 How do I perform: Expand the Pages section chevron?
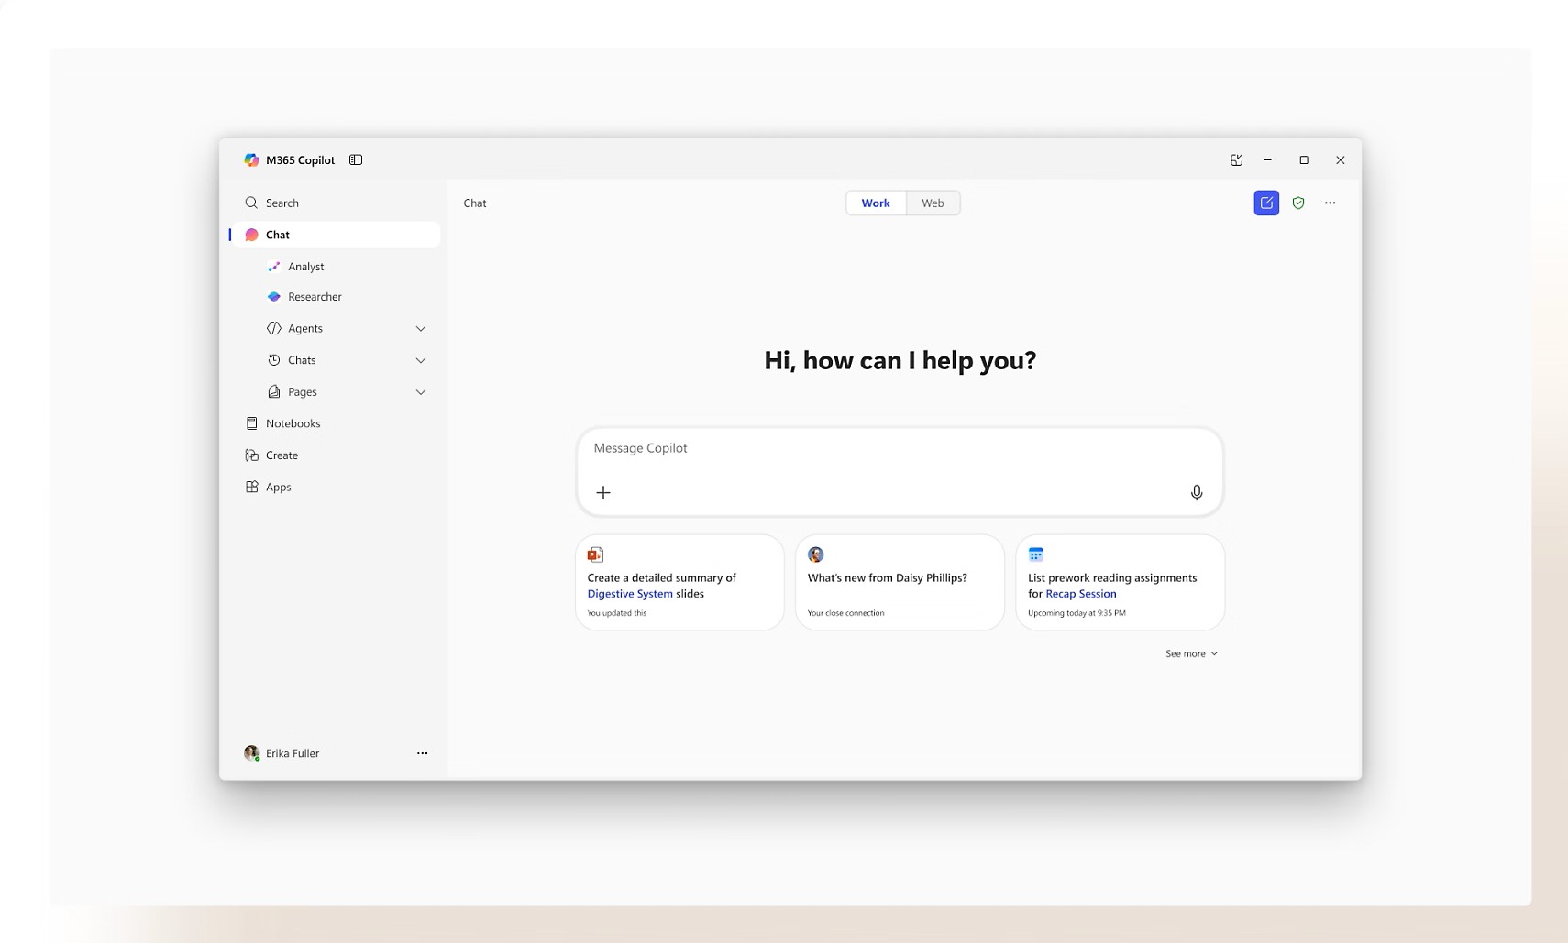(421, 392)
